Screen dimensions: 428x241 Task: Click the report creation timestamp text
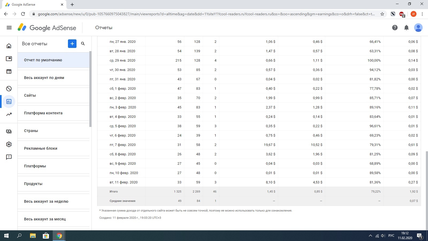click(130, 218)
